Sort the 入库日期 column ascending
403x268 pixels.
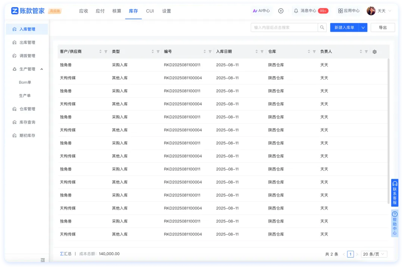tap(256, 50)
